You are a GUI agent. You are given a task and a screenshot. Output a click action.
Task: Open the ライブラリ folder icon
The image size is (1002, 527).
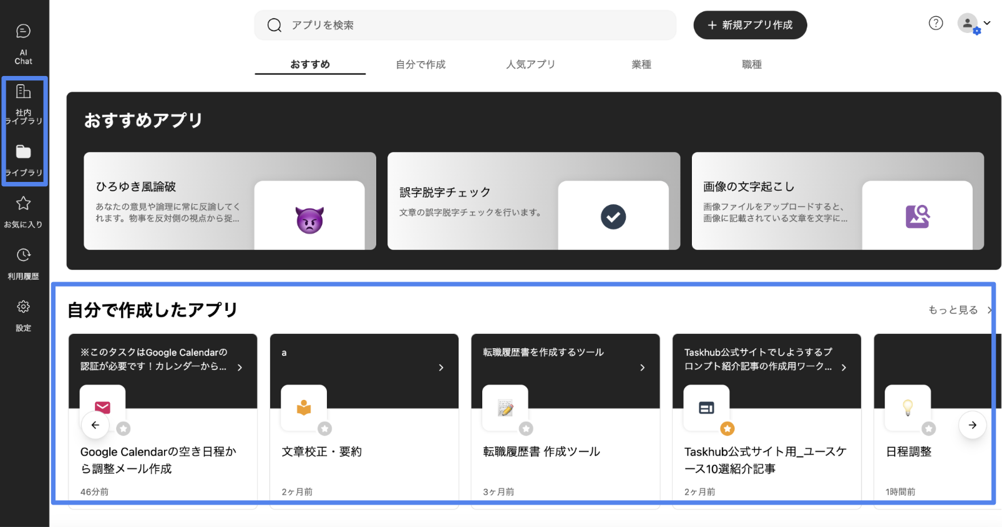tap(23, 159)
